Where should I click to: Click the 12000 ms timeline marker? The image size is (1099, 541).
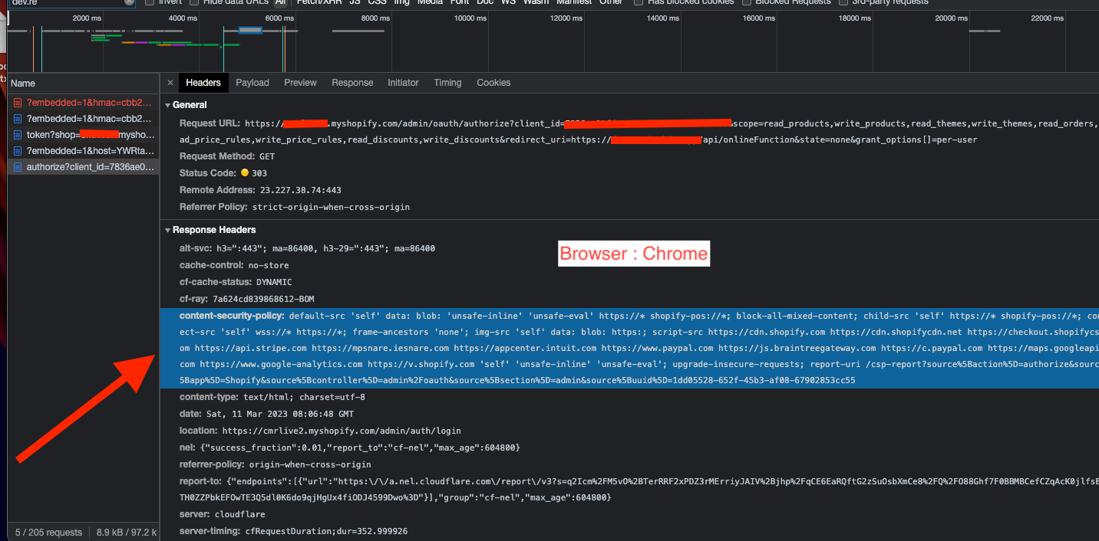[566, 18]
